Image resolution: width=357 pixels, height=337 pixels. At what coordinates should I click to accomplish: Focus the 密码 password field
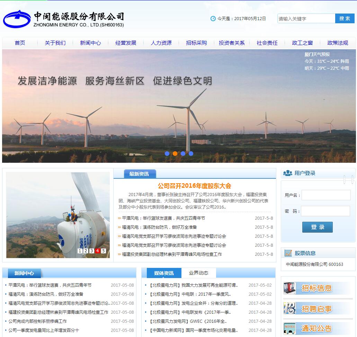click(325, 211)
